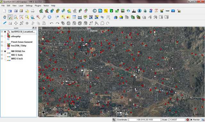The width and height of the screenshot is (205, 122).
Task: Toggle visibility of iso19112:SI_Location layer
Action: coord(5,32)
